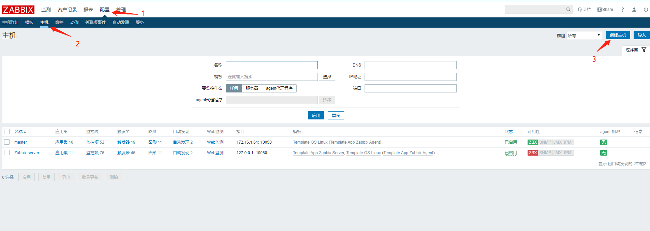The width and height of the screenshot is (650, 231).
Task: Click the SNMP badge in Zabbix server row
Action: tap(545, 153)
